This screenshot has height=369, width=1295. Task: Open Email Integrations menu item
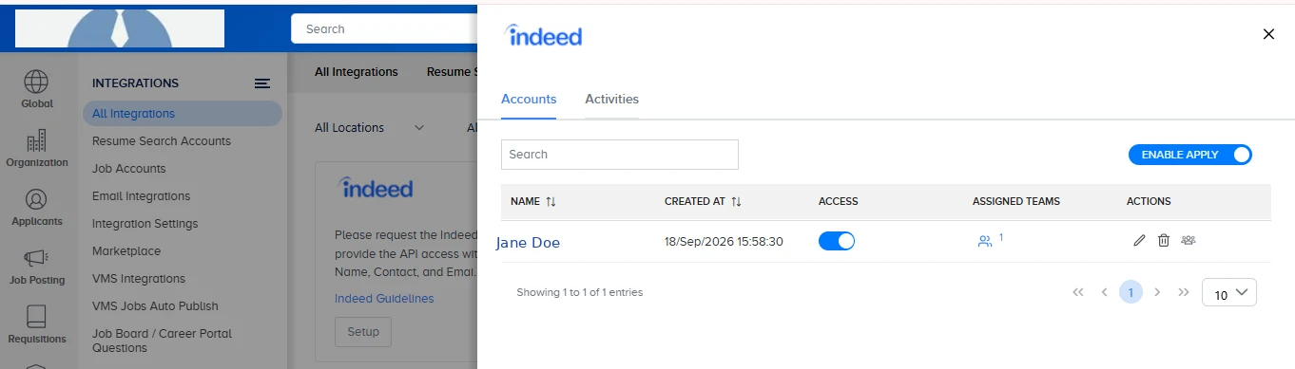[x=141, y=196]
